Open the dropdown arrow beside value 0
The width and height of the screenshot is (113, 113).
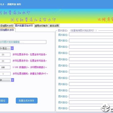[13, 80]
